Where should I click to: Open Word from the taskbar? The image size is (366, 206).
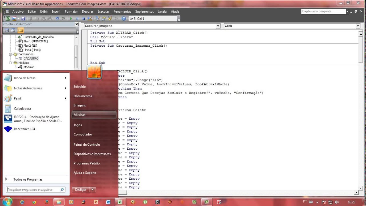click(x=108, y=202)
